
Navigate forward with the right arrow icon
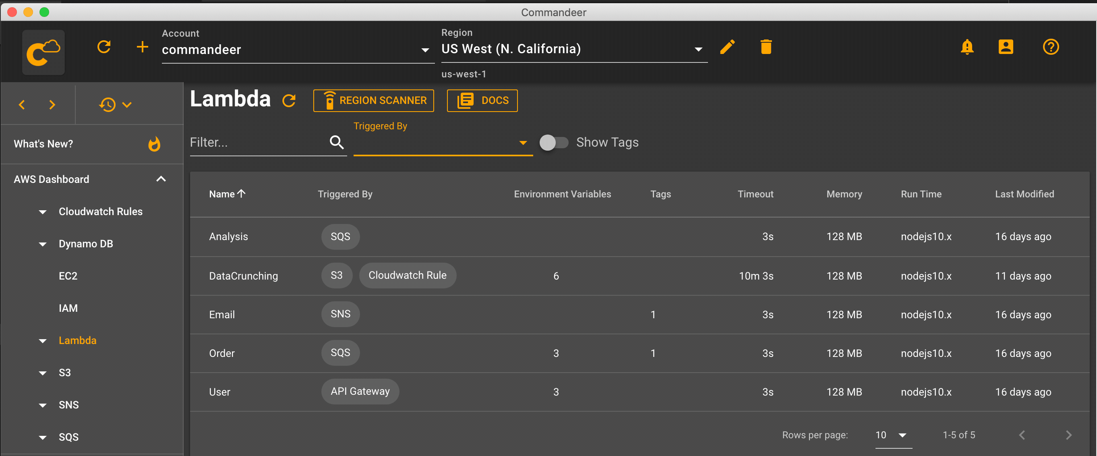[52, 104]
